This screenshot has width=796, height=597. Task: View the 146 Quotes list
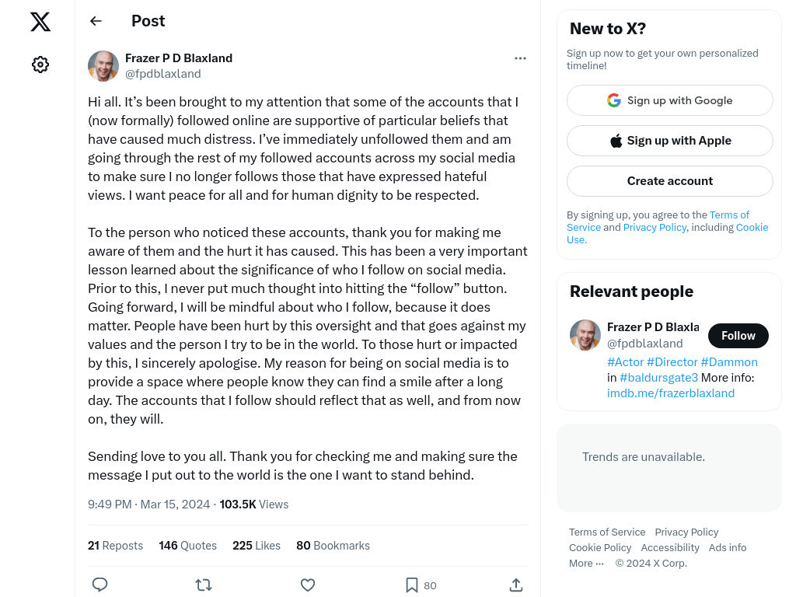[x=187, y=546]
